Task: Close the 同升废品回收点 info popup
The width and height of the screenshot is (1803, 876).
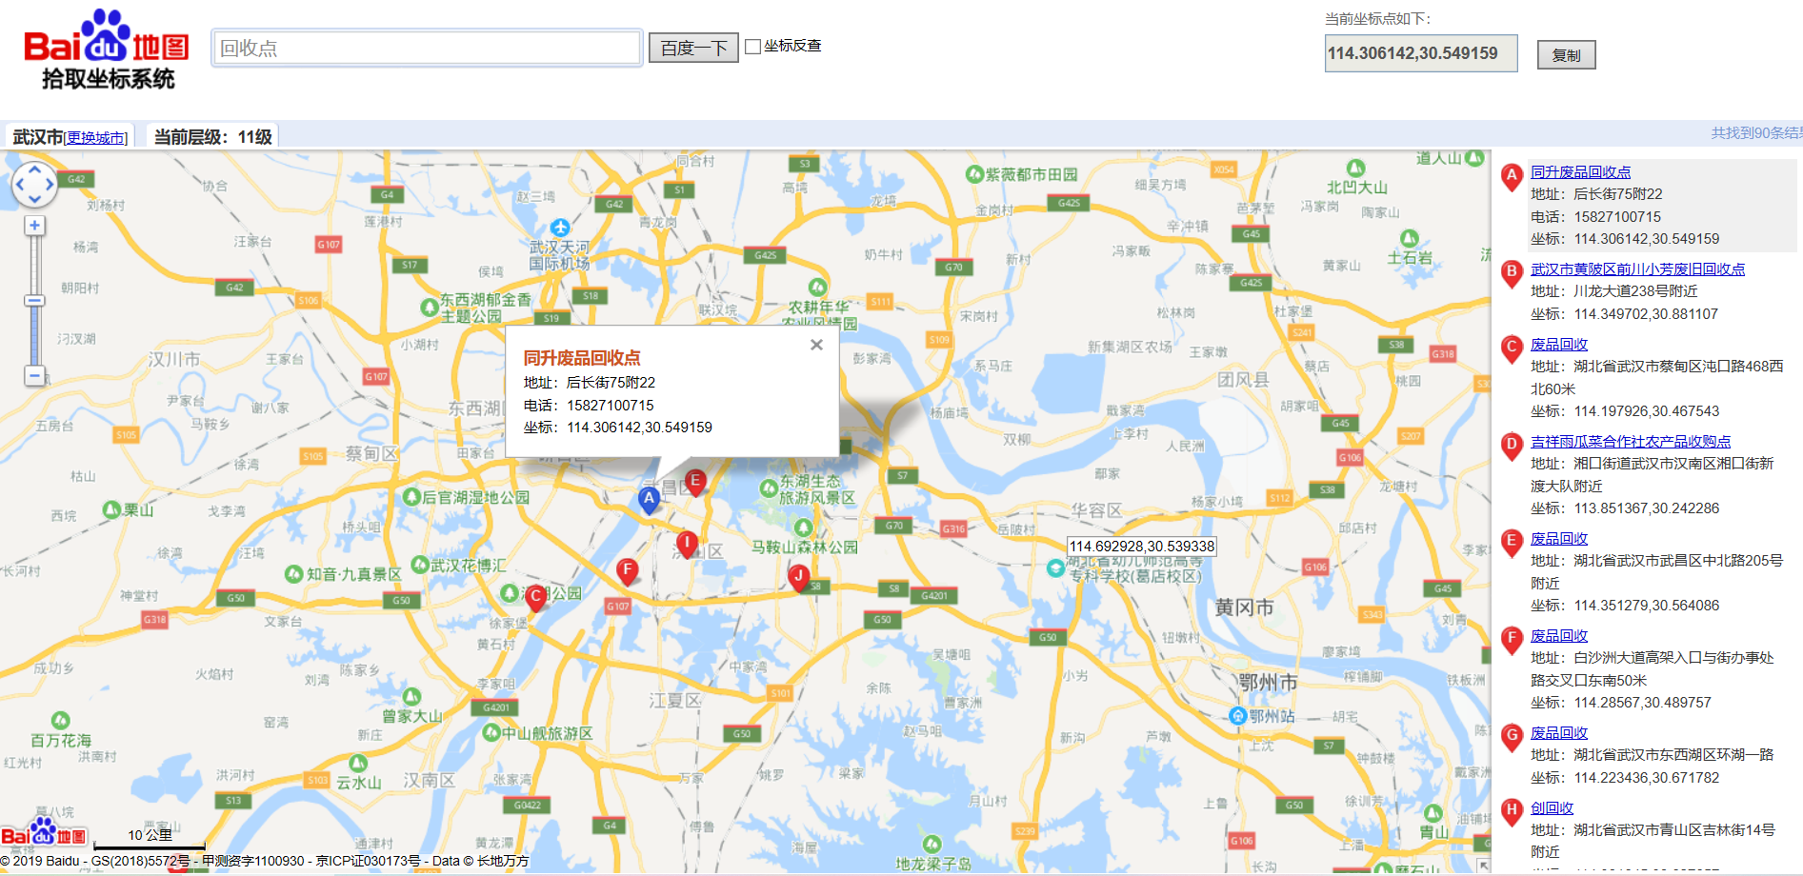Action: [x=816, y=345]
